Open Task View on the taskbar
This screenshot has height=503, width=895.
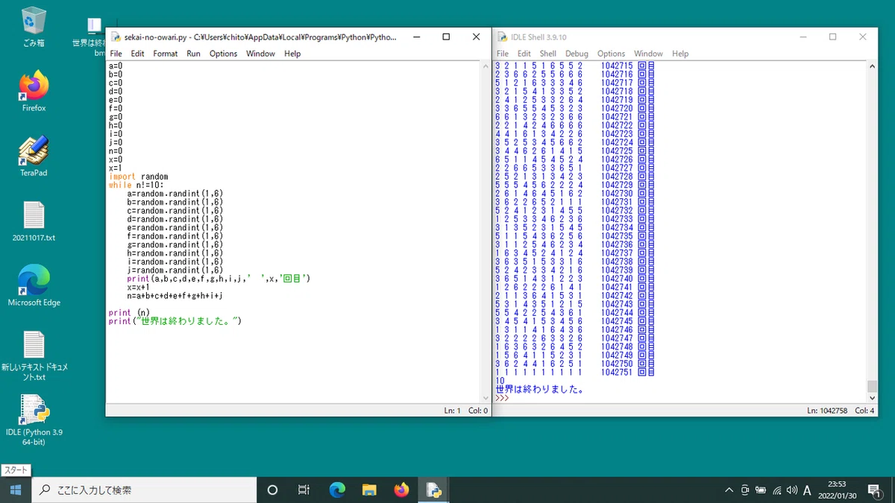coord(304,490)
